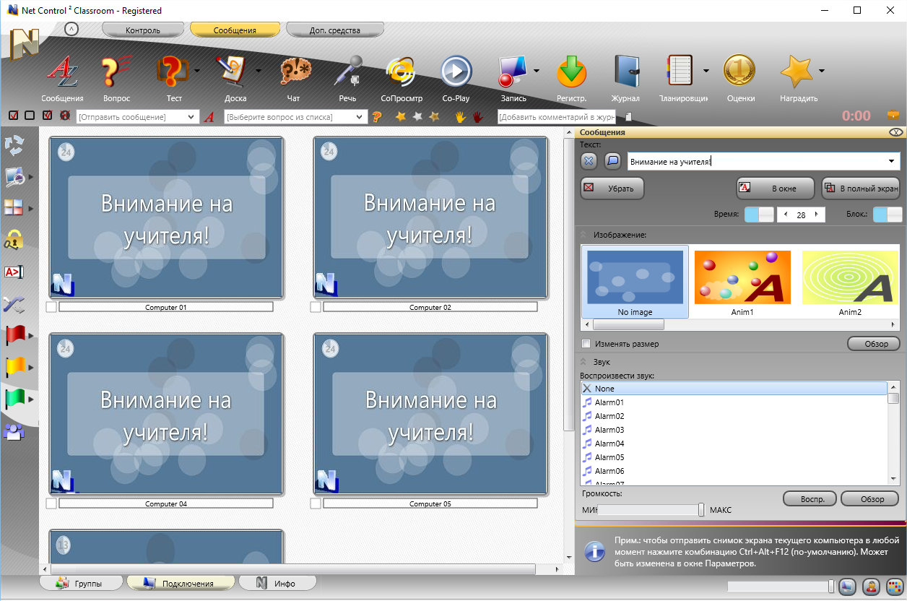Tick the Computer 04 checkbox
907x601 pixels.
51,503
